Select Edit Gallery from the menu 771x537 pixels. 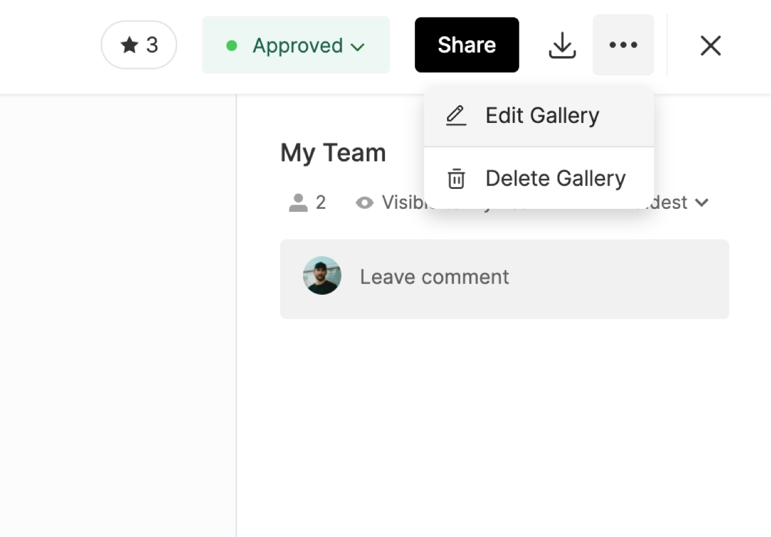click(x=542, y=116)
